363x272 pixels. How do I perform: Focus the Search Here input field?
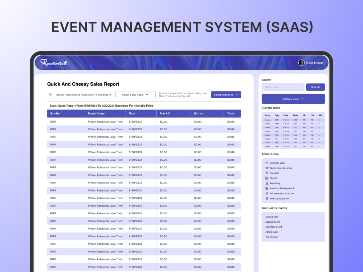[x=283, y=87]
